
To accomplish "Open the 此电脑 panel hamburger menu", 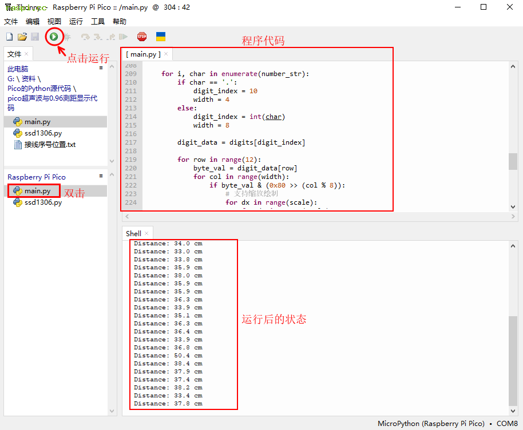I will (101, 68).
